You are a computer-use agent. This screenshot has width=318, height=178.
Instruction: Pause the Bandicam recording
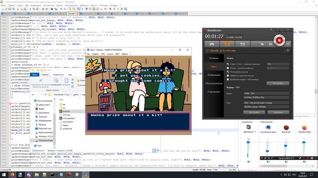pos(288,44)
